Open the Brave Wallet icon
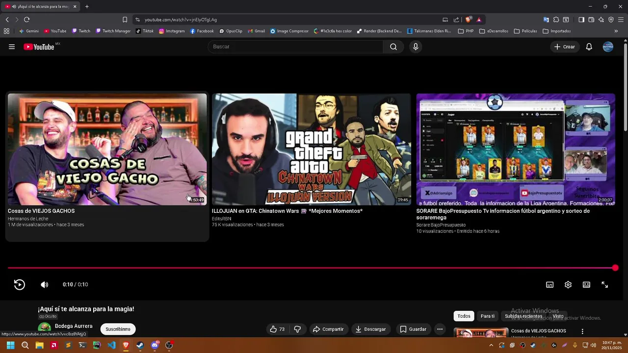The width and height of the screenshot is (628, 353). tap(591, 20)
